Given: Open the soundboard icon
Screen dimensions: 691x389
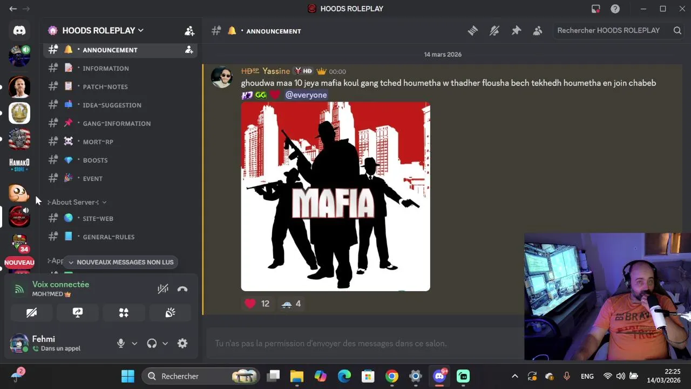Looking at the screenshot, I should click(x=170, y=313).
